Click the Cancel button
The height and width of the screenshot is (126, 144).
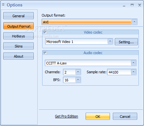coord(125,116)
